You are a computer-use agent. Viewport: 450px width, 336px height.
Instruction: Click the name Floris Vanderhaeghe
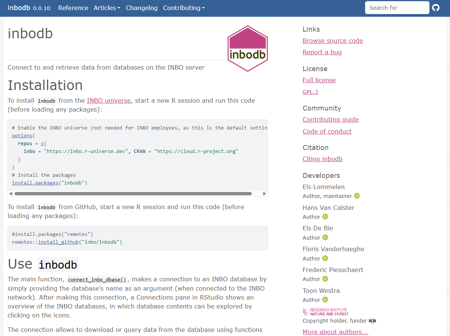coord(333,249)
